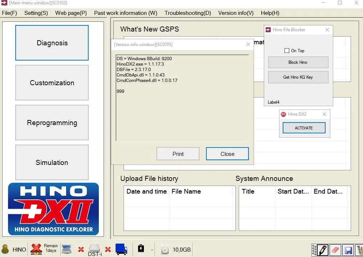The height and width of the screenshot is (257, 363).
Task: Open the Web page(P) menu
Action: tap(71, 13)
